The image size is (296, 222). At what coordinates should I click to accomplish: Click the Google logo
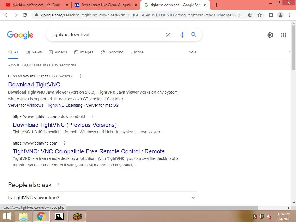20,35
